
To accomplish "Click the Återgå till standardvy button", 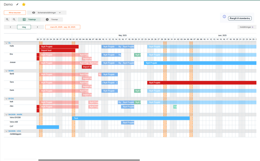I will pyautogui.click(x=240, y=18).
